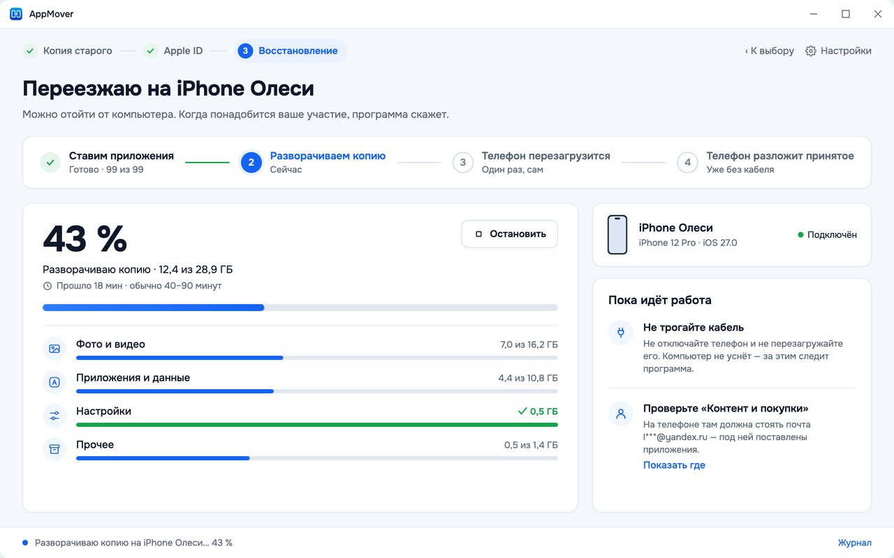Click the bottom status Разворачиваю копию на iPhone Олеси

(133, 543)
